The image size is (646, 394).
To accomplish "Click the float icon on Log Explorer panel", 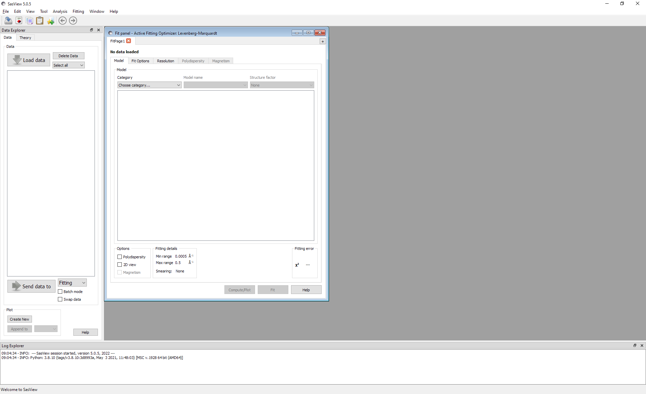I will pyautogui.click(x=635, y=346).
